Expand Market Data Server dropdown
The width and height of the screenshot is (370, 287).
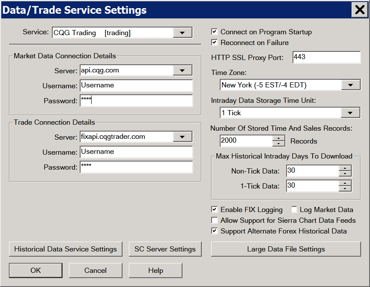pyautogui.click(x=182, y=70)
